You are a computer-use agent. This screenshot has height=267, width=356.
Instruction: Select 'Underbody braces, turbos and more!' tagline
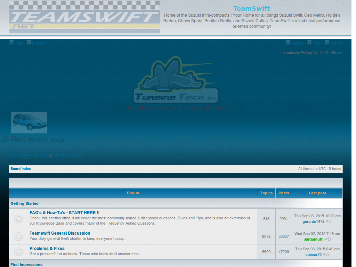click(176, 108)
